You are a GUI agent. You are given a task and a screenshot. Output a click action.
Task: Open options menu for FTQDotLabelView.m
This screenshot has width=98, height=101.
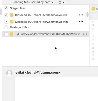(x=85, y=34)
